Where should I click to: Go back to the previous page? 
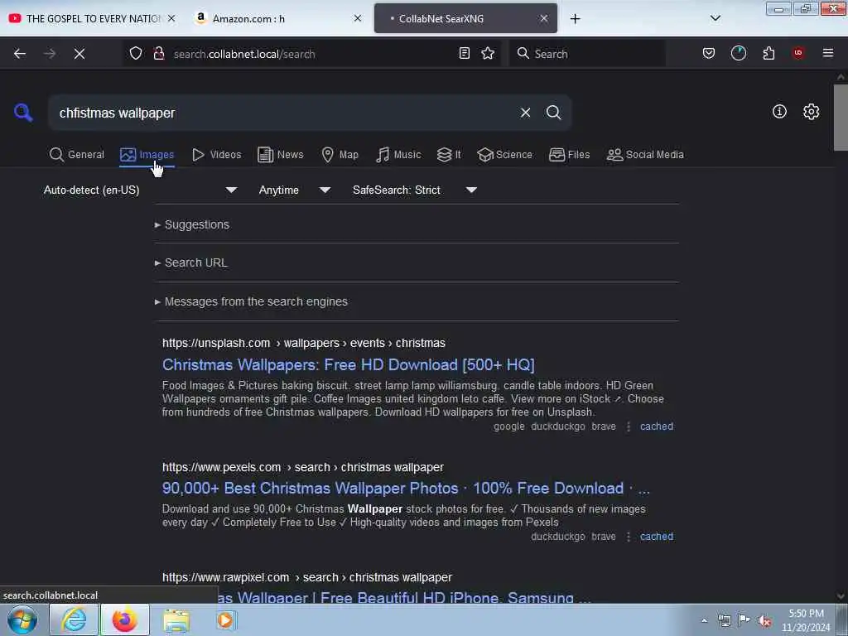click(20, 54)
